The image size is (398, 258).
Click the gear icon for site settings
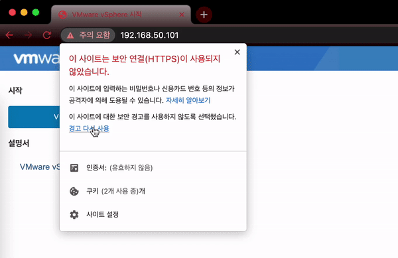[74, 215]
